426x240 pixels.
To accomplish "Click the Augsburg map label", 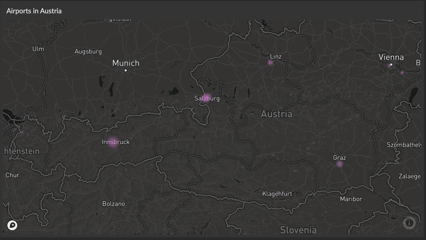I will pyautogui.click(x=88, y=51).
